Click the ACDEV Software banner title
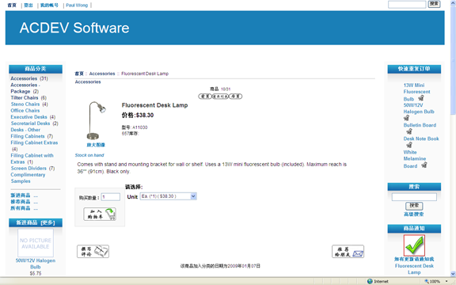 point(74,28)
